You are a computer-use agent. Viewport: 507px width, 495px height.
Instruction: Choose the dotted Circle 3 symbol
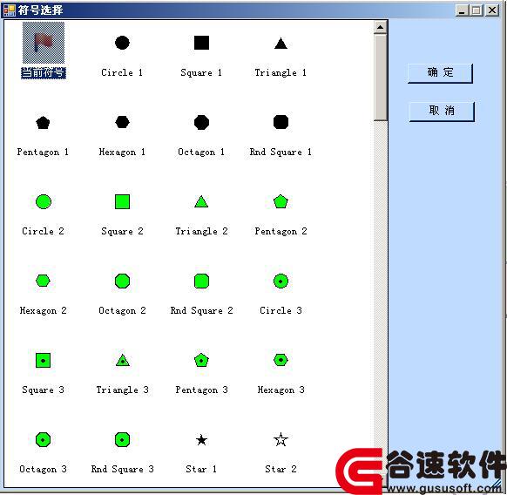pos(281,281)
